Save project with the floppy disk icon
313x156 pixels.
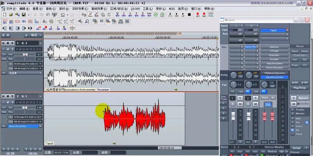point(23,15)
